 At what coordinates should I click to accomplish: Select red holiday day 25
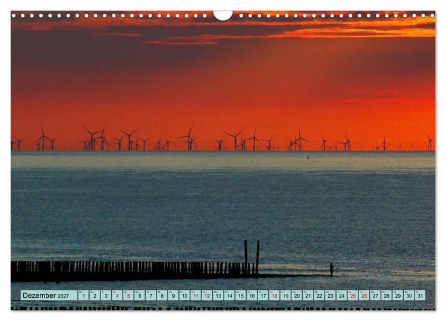coord(353,295)
